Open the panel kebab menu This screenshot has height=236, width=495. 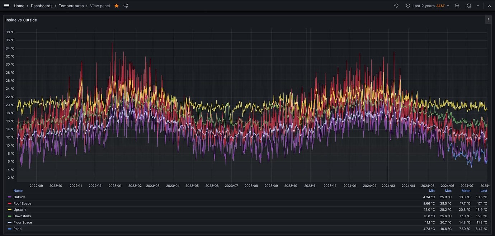click(x=488, y=19)
